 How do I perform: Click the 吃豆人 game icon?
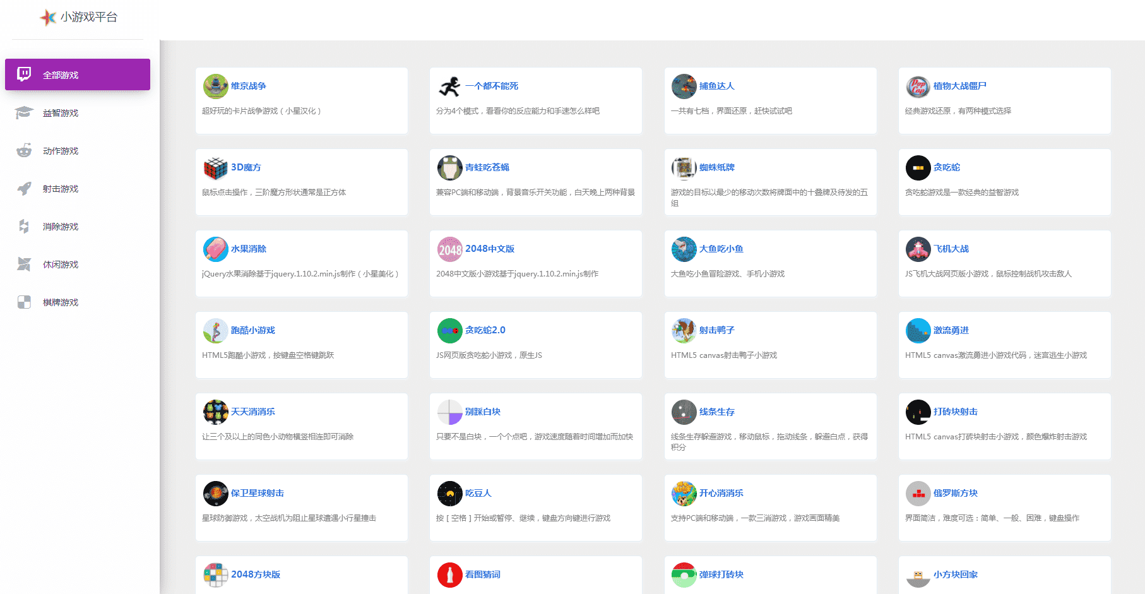pyautogui.click(x=450, y=494)
